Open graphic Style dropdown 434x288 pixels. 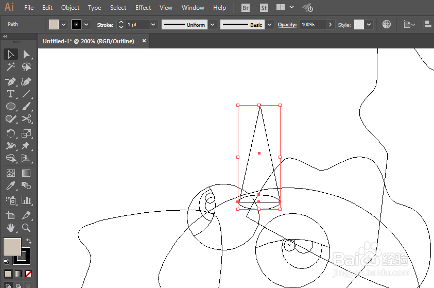tap(369, 25)
